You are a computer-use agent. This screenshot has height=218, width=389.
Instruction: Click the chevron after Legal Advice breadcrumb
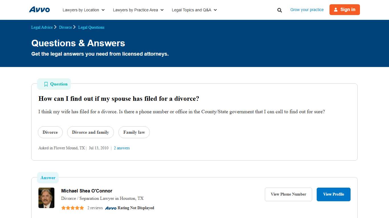point(55,27)
